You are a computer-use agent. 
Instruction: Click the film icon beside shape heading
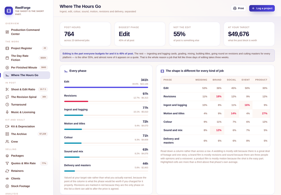[x=162, y=71]
